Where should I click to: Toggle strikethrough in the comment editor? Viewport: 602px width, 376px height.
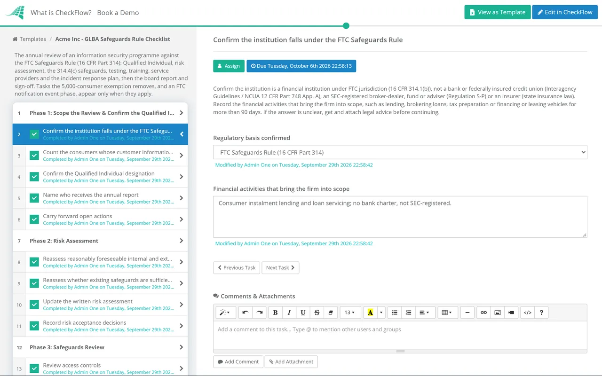click(x=317, y=313)
